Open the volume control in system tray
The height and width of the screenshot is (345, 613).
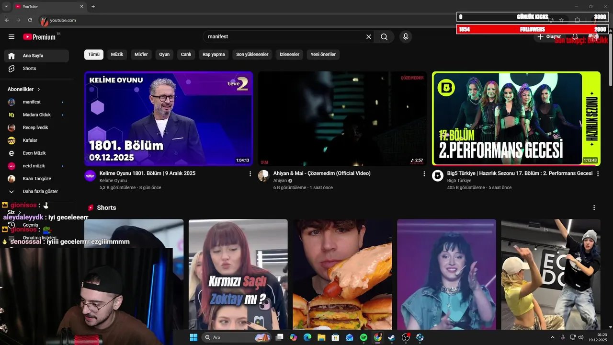(x=580, y=337)
